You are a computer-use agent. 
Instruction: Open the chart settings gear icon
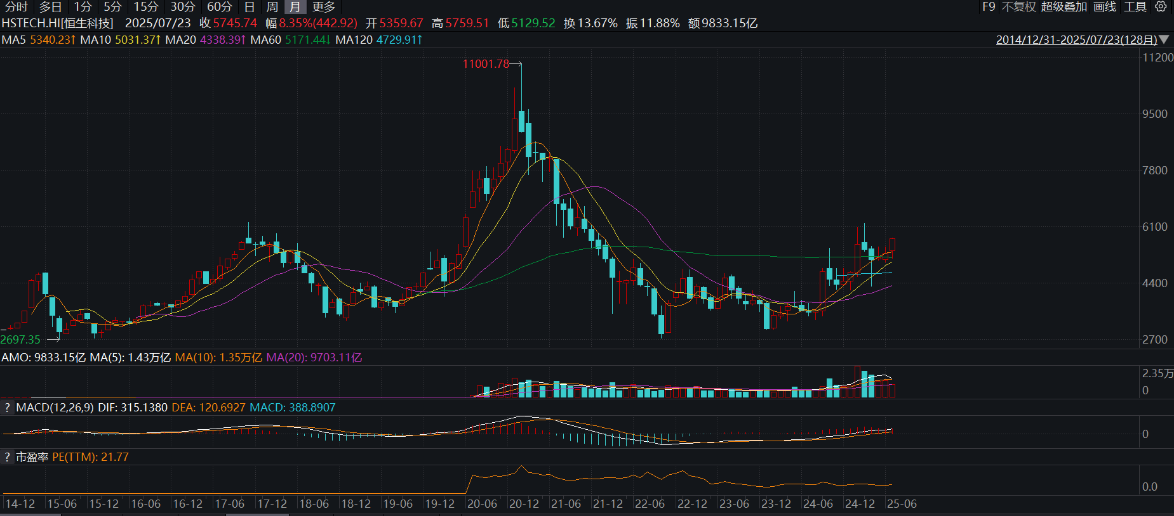point(1161,6)
